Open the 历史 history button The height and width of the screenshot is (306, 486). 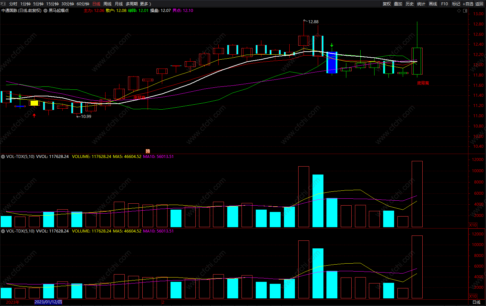coord(410,4)
